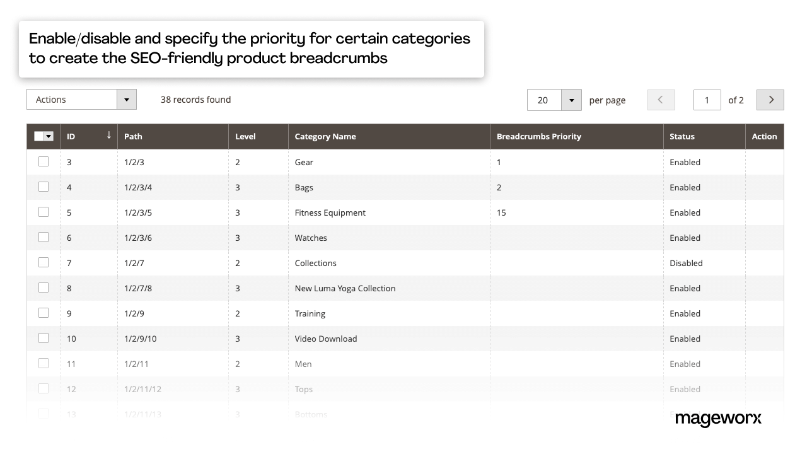Click the previous page arrow
This screenshot has height=459, width=812.
661,100
